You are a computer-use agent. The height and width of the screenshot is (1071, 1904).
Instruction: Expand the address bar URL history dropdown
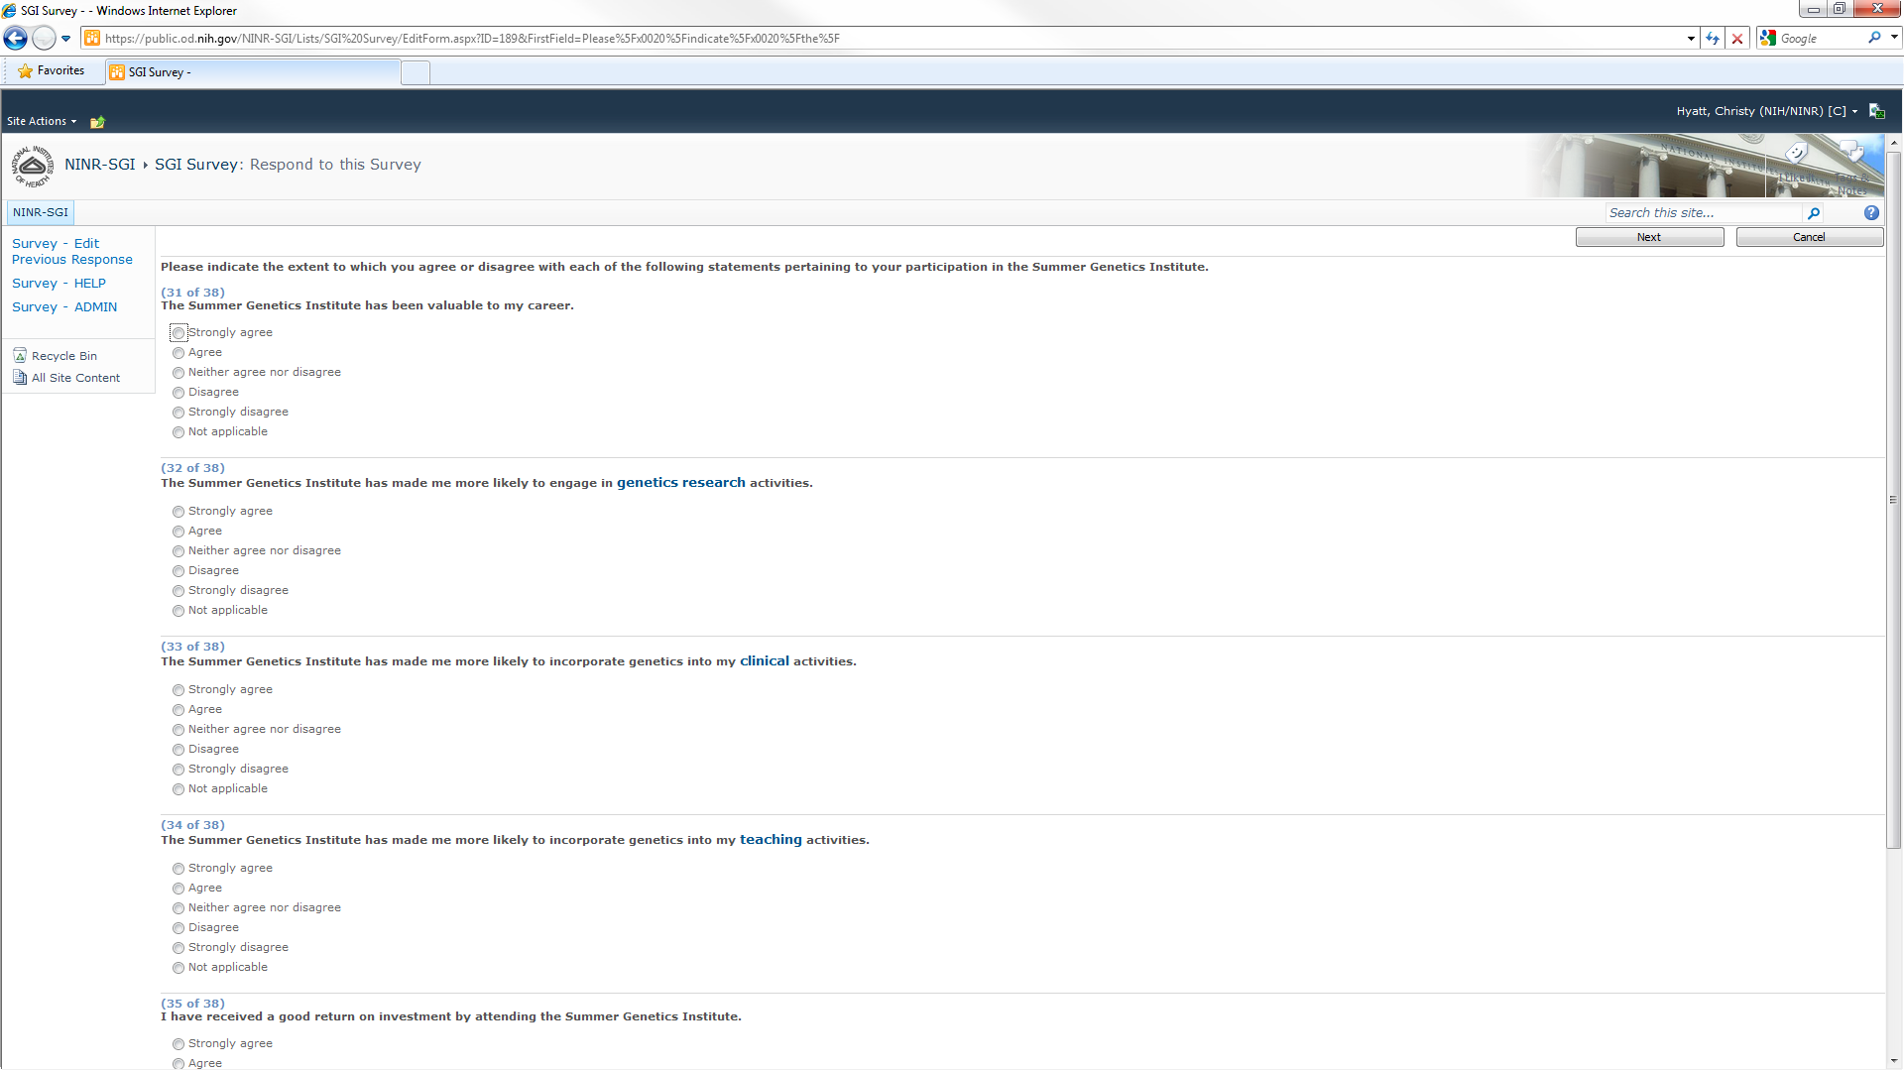pyautogui.click(x=1691, y=39)
